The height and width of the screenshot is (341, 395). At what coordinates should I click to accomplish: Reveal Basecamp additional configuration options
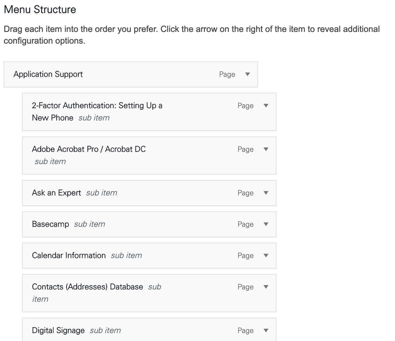[266, 224]
